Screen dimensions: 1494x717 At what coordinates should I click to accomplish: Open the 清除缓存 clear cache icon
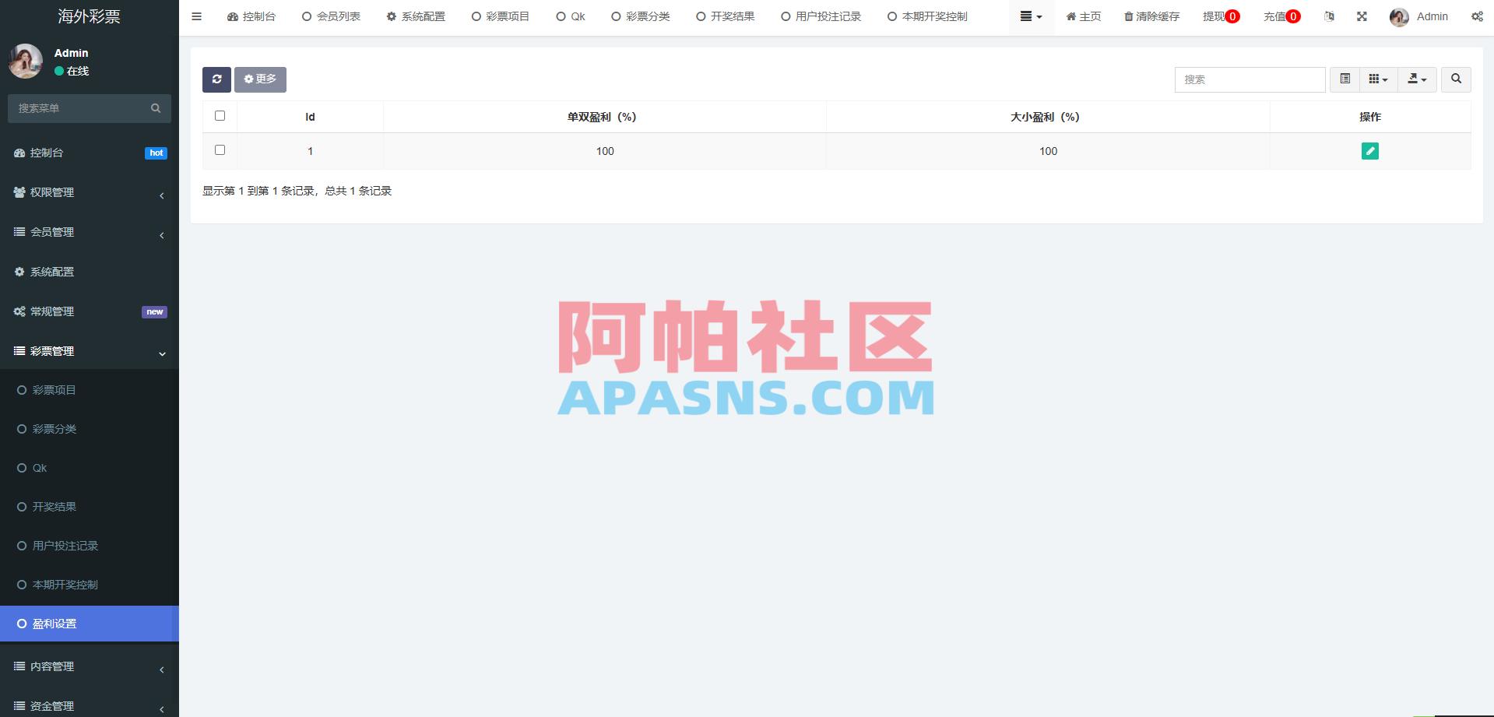(x=1151, y=16)
